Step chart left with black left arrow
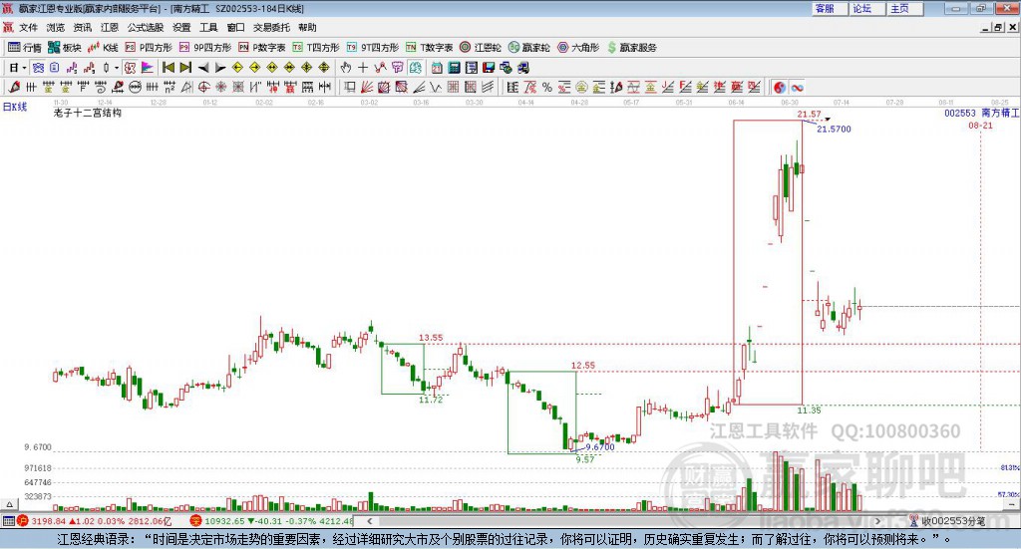 tap(203, 68)
